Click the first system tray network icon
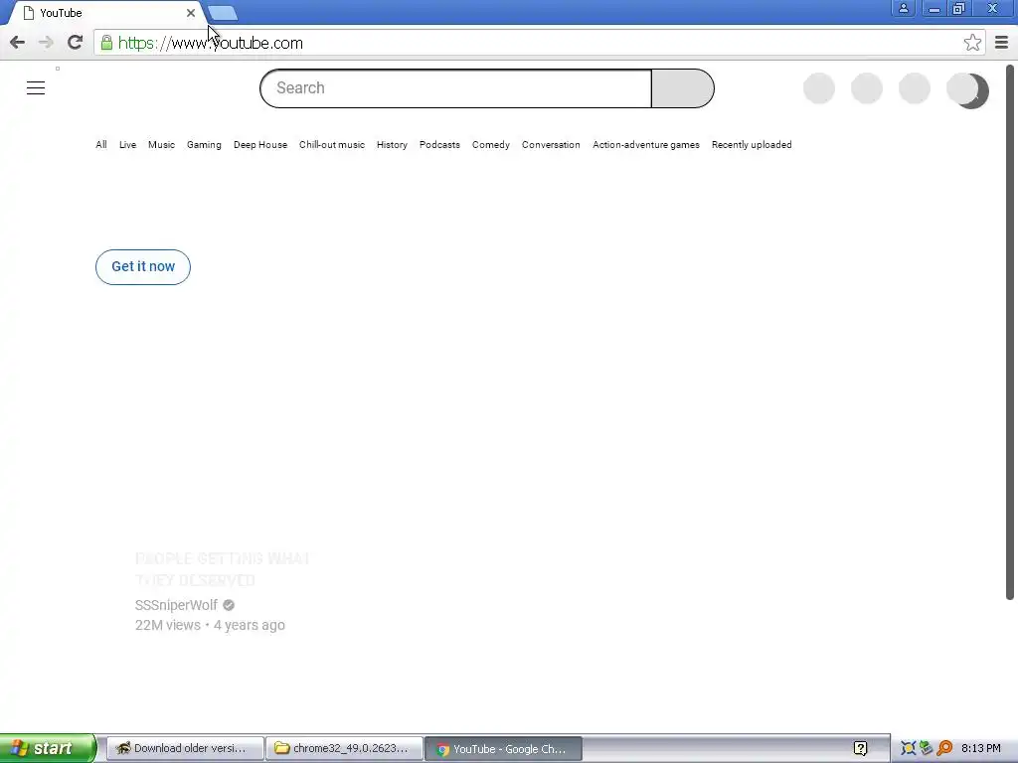The image size is (1018, 763). click(x=908, y=748)
